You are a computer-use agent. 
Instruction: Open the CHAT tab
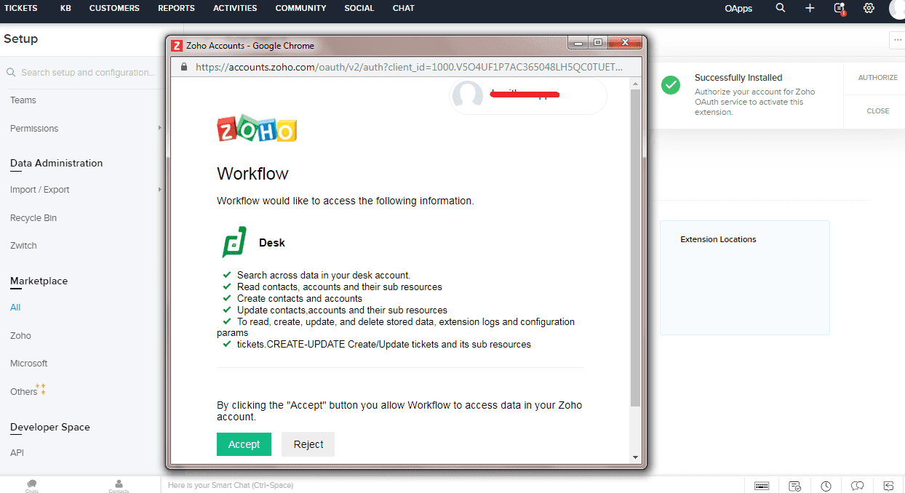pos(403,8)
